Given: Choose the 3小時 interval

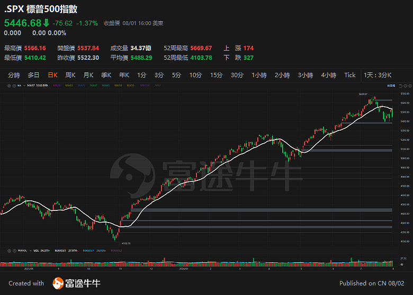Looking at the screenshot, I should pyautogui.click(x=306, y=75).
